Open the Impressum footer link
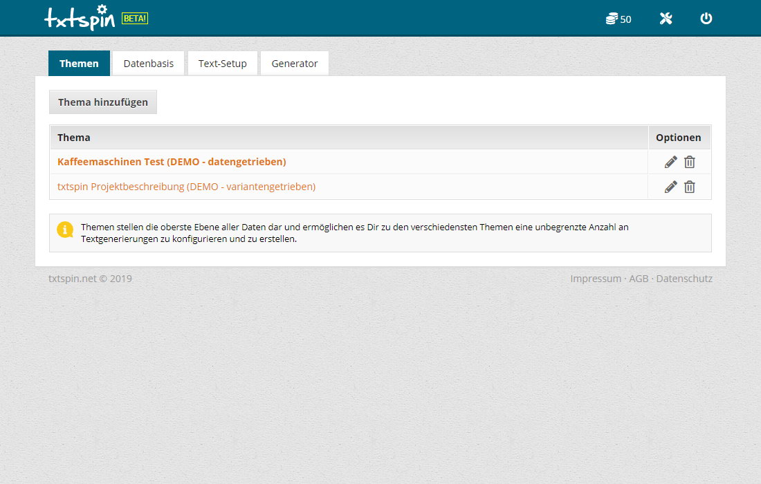761x484 pixels. 596,279
